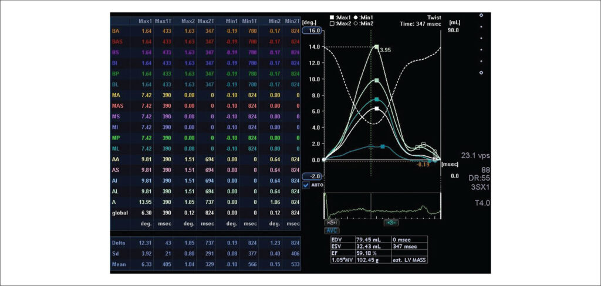Screen dimensions: 601x286
Task: Click the 6.33 value in Mean row
Action: pos(147,264)
